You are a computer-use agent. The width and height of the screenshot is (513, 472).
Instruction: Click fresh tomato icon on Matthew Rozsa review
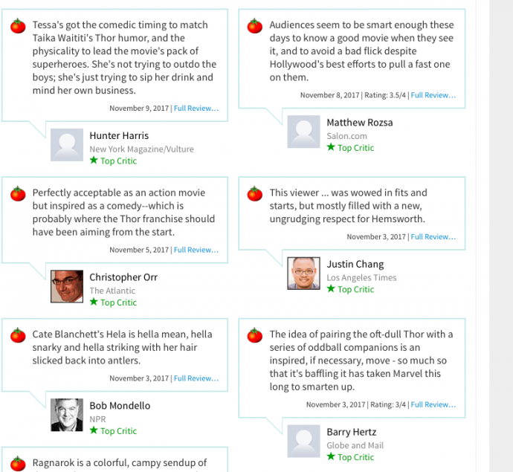pos(255,26)
